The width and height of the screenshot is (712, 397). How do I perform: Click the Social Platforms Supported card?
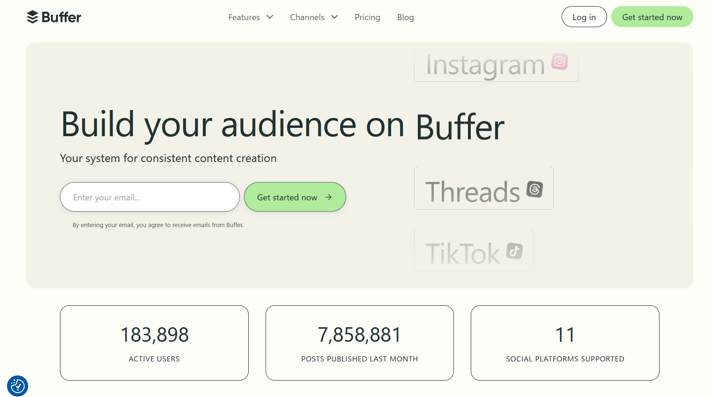click(x=564, y=343)
